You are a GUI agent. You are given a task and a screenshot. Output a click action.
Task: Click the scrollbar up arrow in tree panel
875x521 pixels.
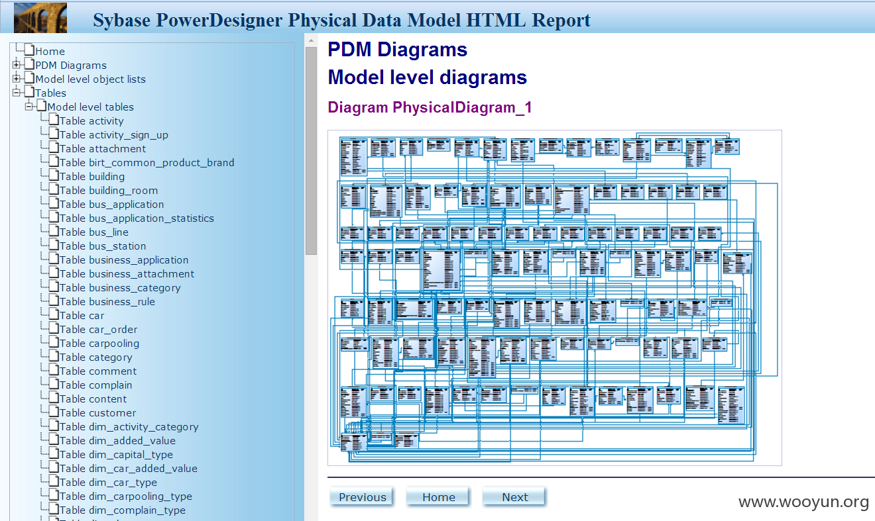(x=311, y=40)
